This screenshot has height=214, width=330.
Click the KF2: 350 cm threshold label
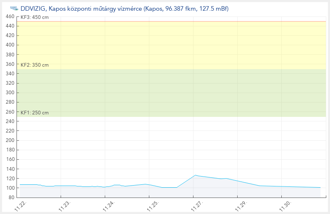[35, 65]
